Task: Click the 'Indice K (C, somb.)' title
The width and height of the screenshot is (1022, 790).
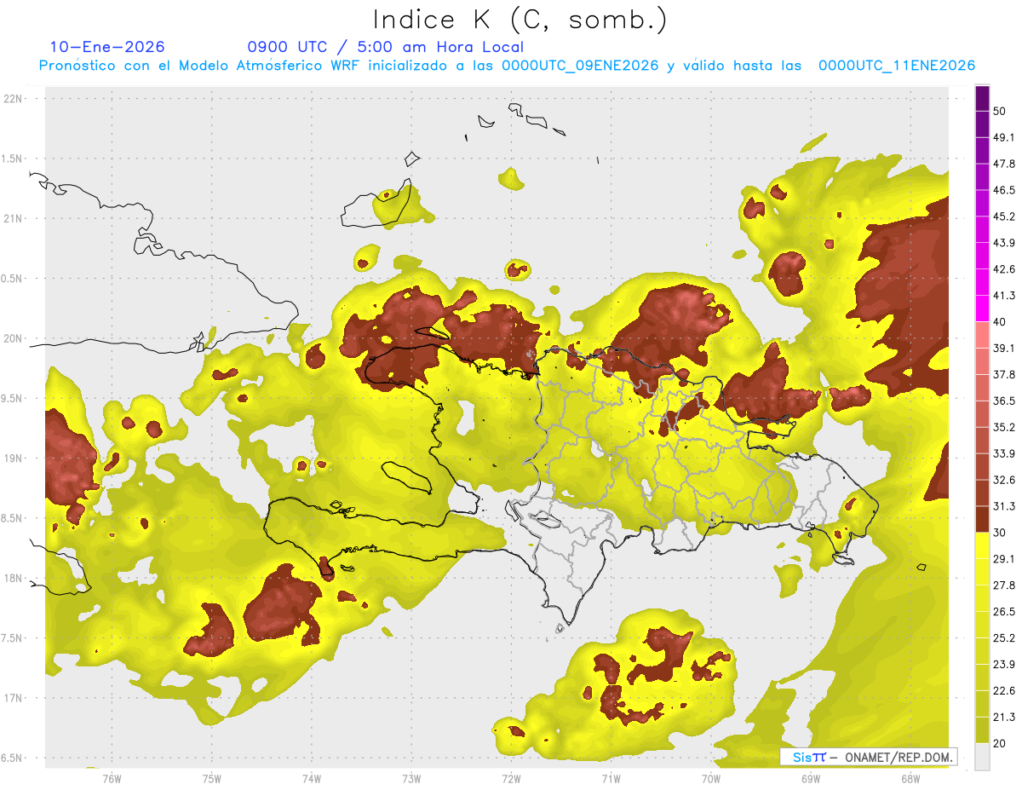Action: coord(520,19)
